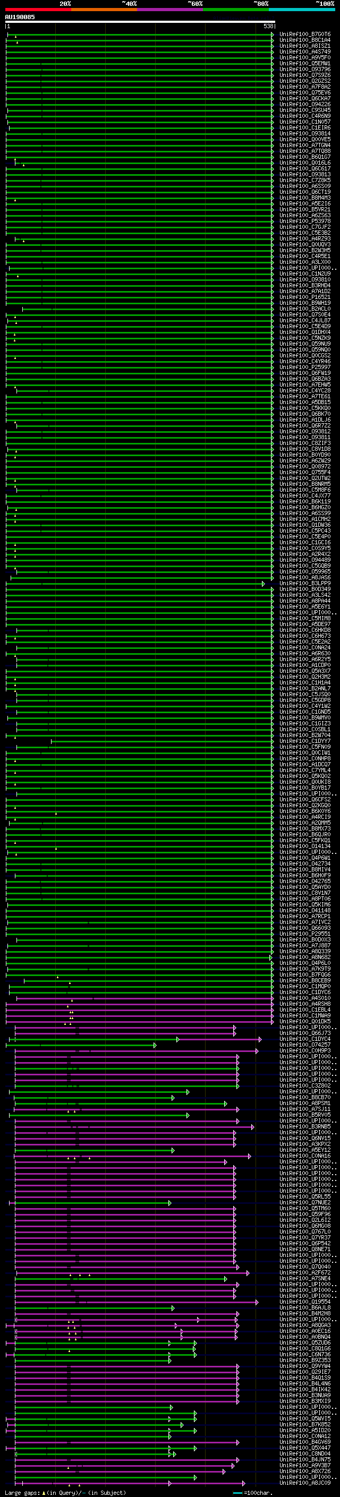This screenshot has height=1497, width=340.
Task: Select hit label UniRef100_O93796
Action: [305, 69]
